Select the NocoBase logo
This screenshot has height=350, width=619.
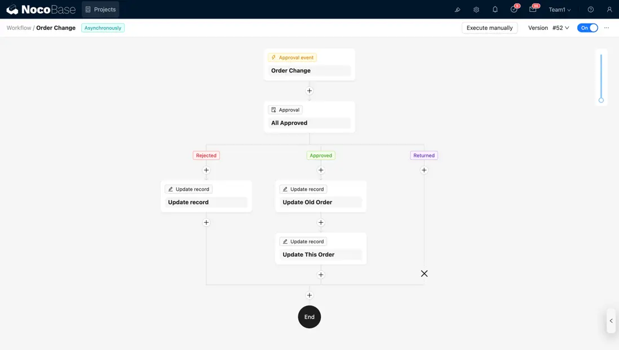[39, 9]
